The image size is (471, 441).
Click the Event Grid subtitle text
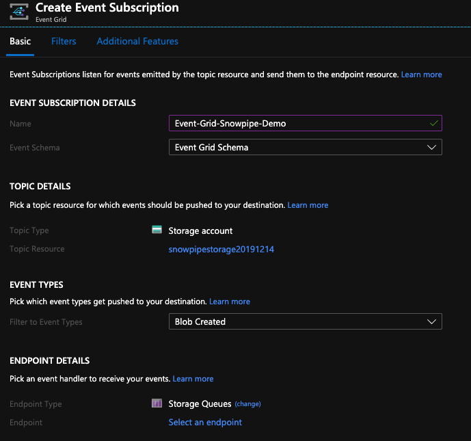(x=51, y=20)
